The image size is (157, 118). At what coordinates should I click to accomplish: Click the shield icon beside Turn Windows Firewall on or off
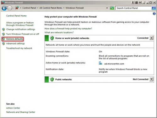pyautogui.click(x=3, y=34)
